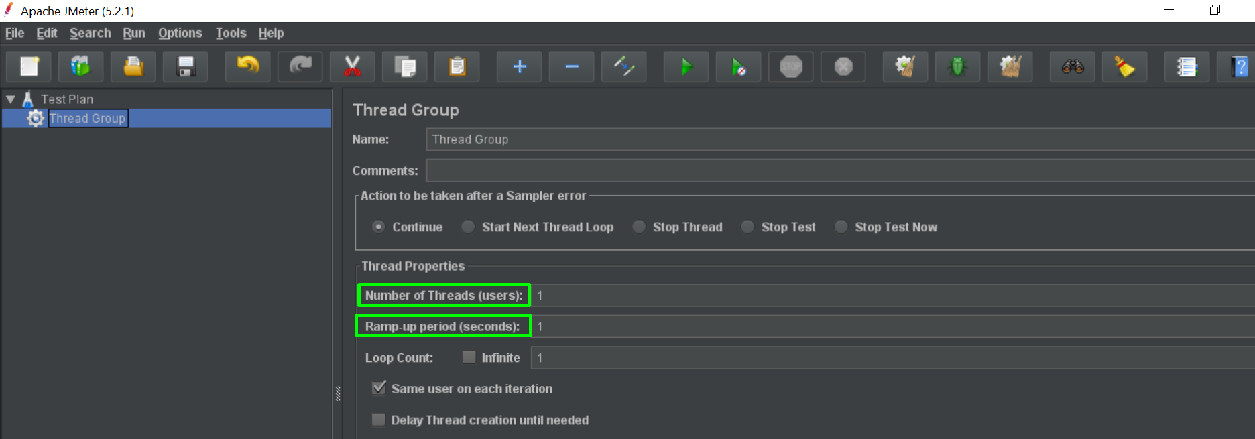Open the Help menu

click(272, 33)
